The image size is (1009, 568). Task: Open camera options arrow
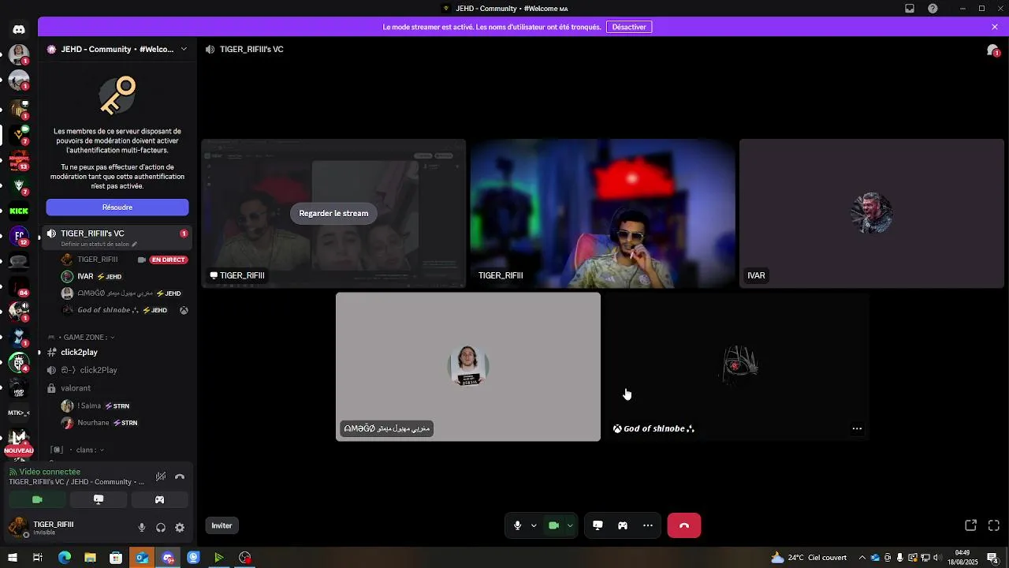pyautogui.click(x=570, y=525)
